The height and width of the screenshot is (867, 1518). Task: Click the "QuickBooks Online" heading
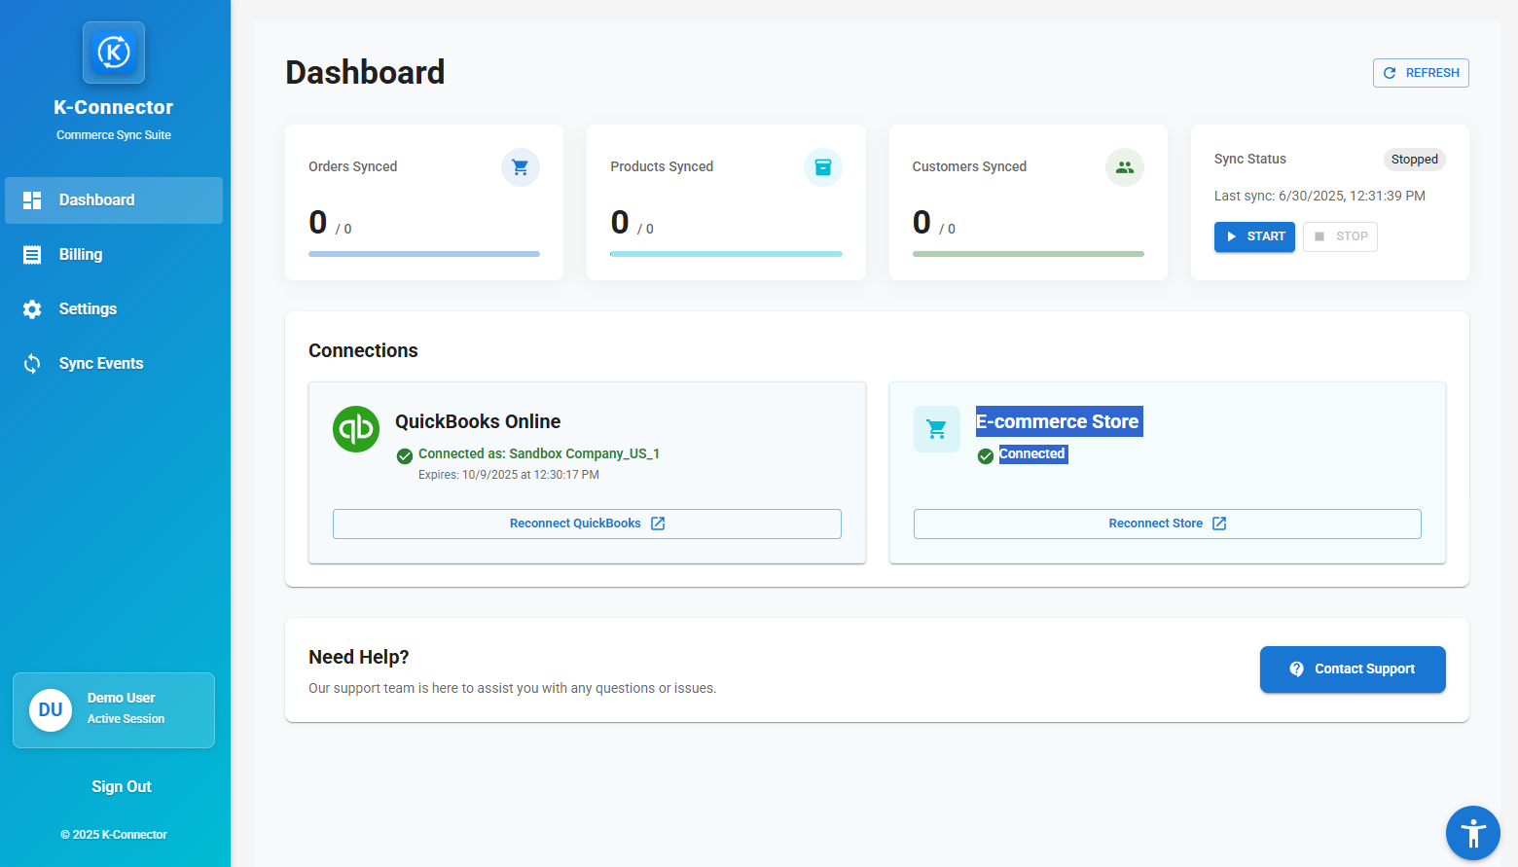pos(478,421)
